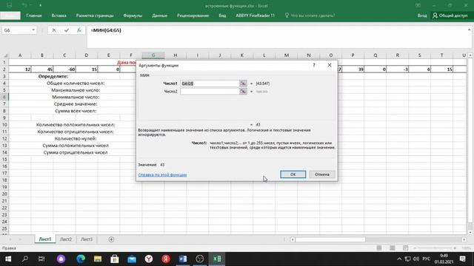
Task: Select Общее количество чисел label cell
Action: [x=76, y=83]
